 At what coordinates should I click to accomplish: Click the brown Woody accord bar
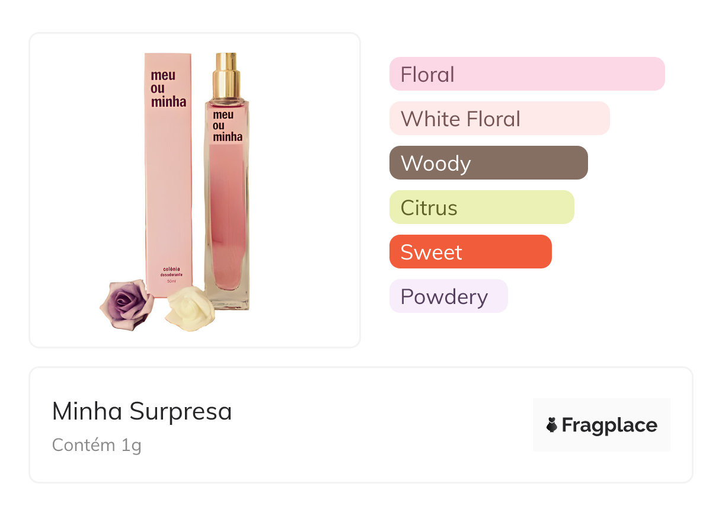(488, 163)
